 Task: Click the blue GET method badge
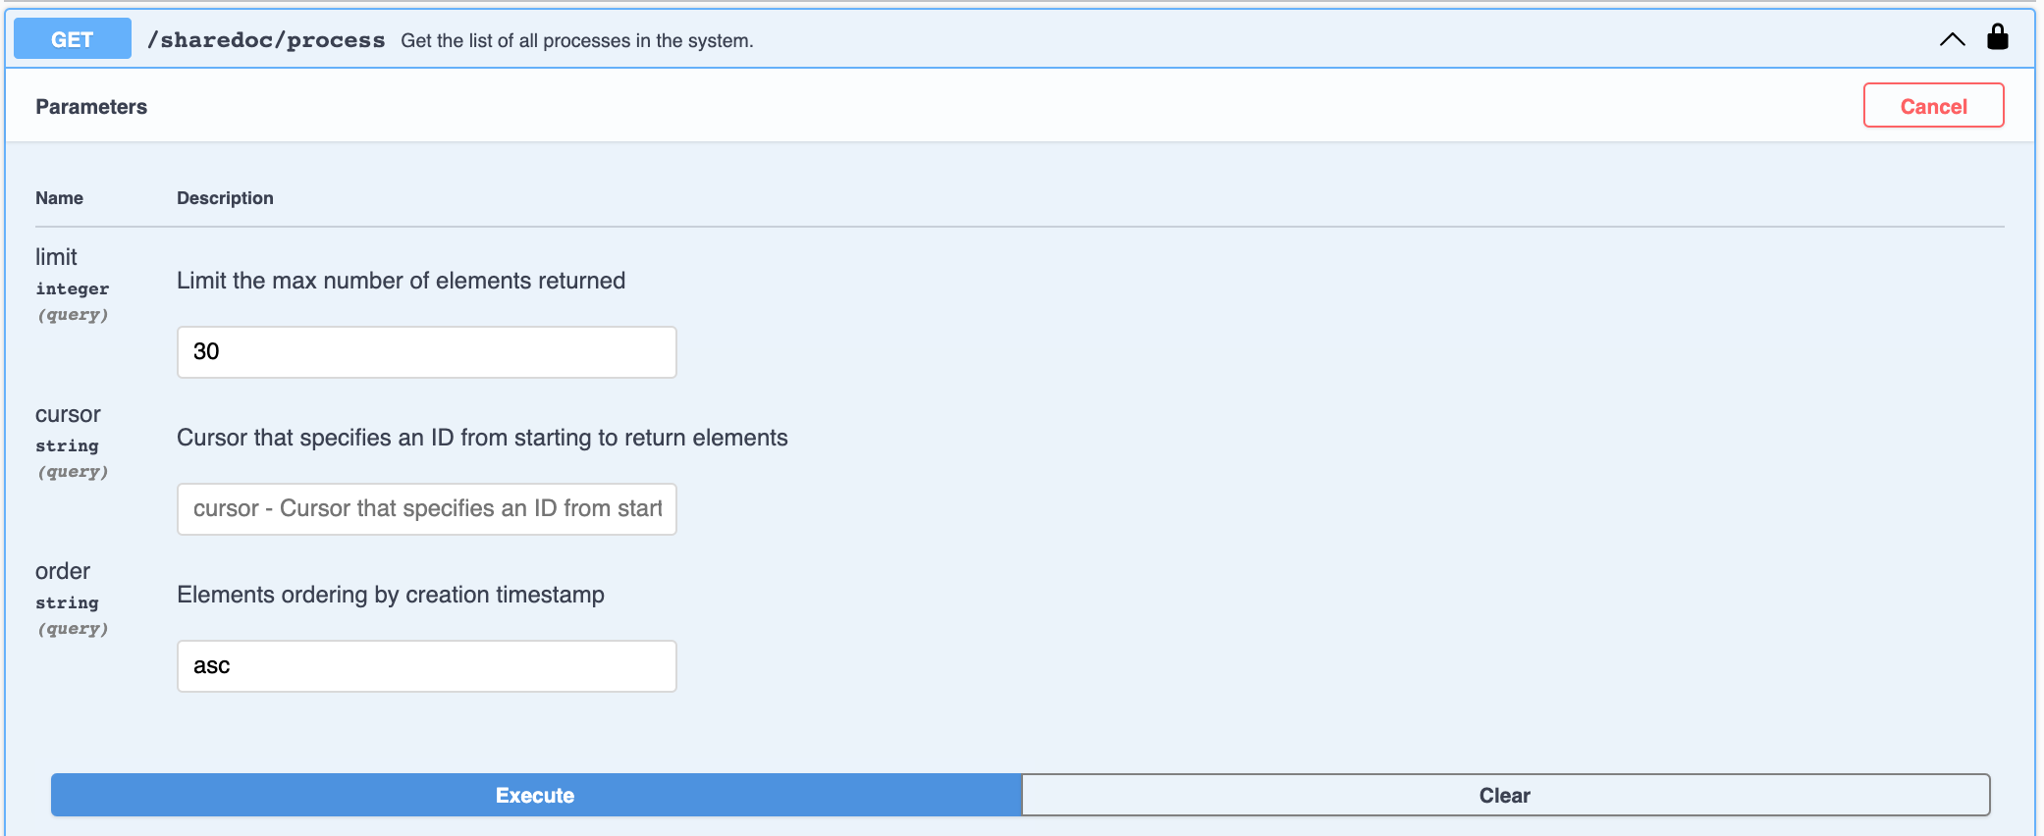click(x=72, y=39)
